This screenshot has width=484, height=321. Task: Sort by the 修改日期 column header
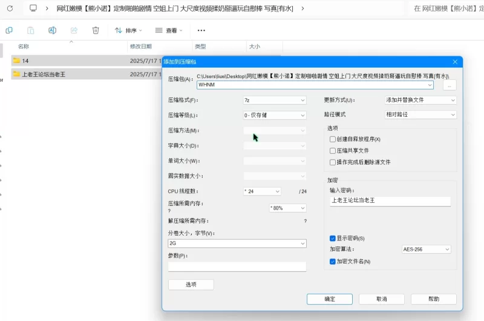(x=141, y=47)
